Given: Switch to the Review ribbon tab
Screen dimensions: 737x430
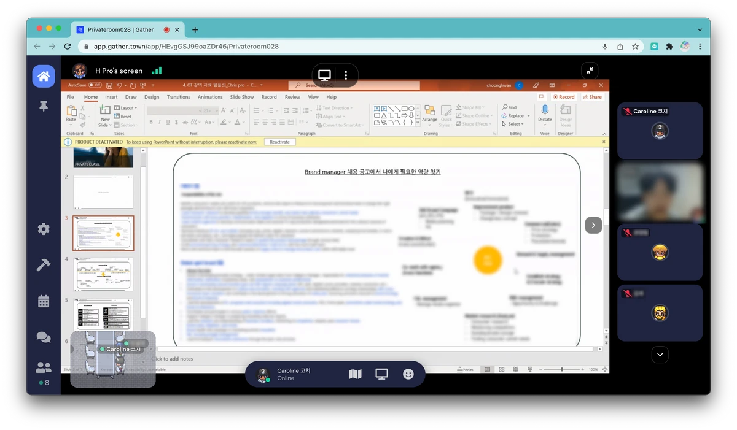Looking at the screenshot, I should pyautogui.click(x=292, y=97).
